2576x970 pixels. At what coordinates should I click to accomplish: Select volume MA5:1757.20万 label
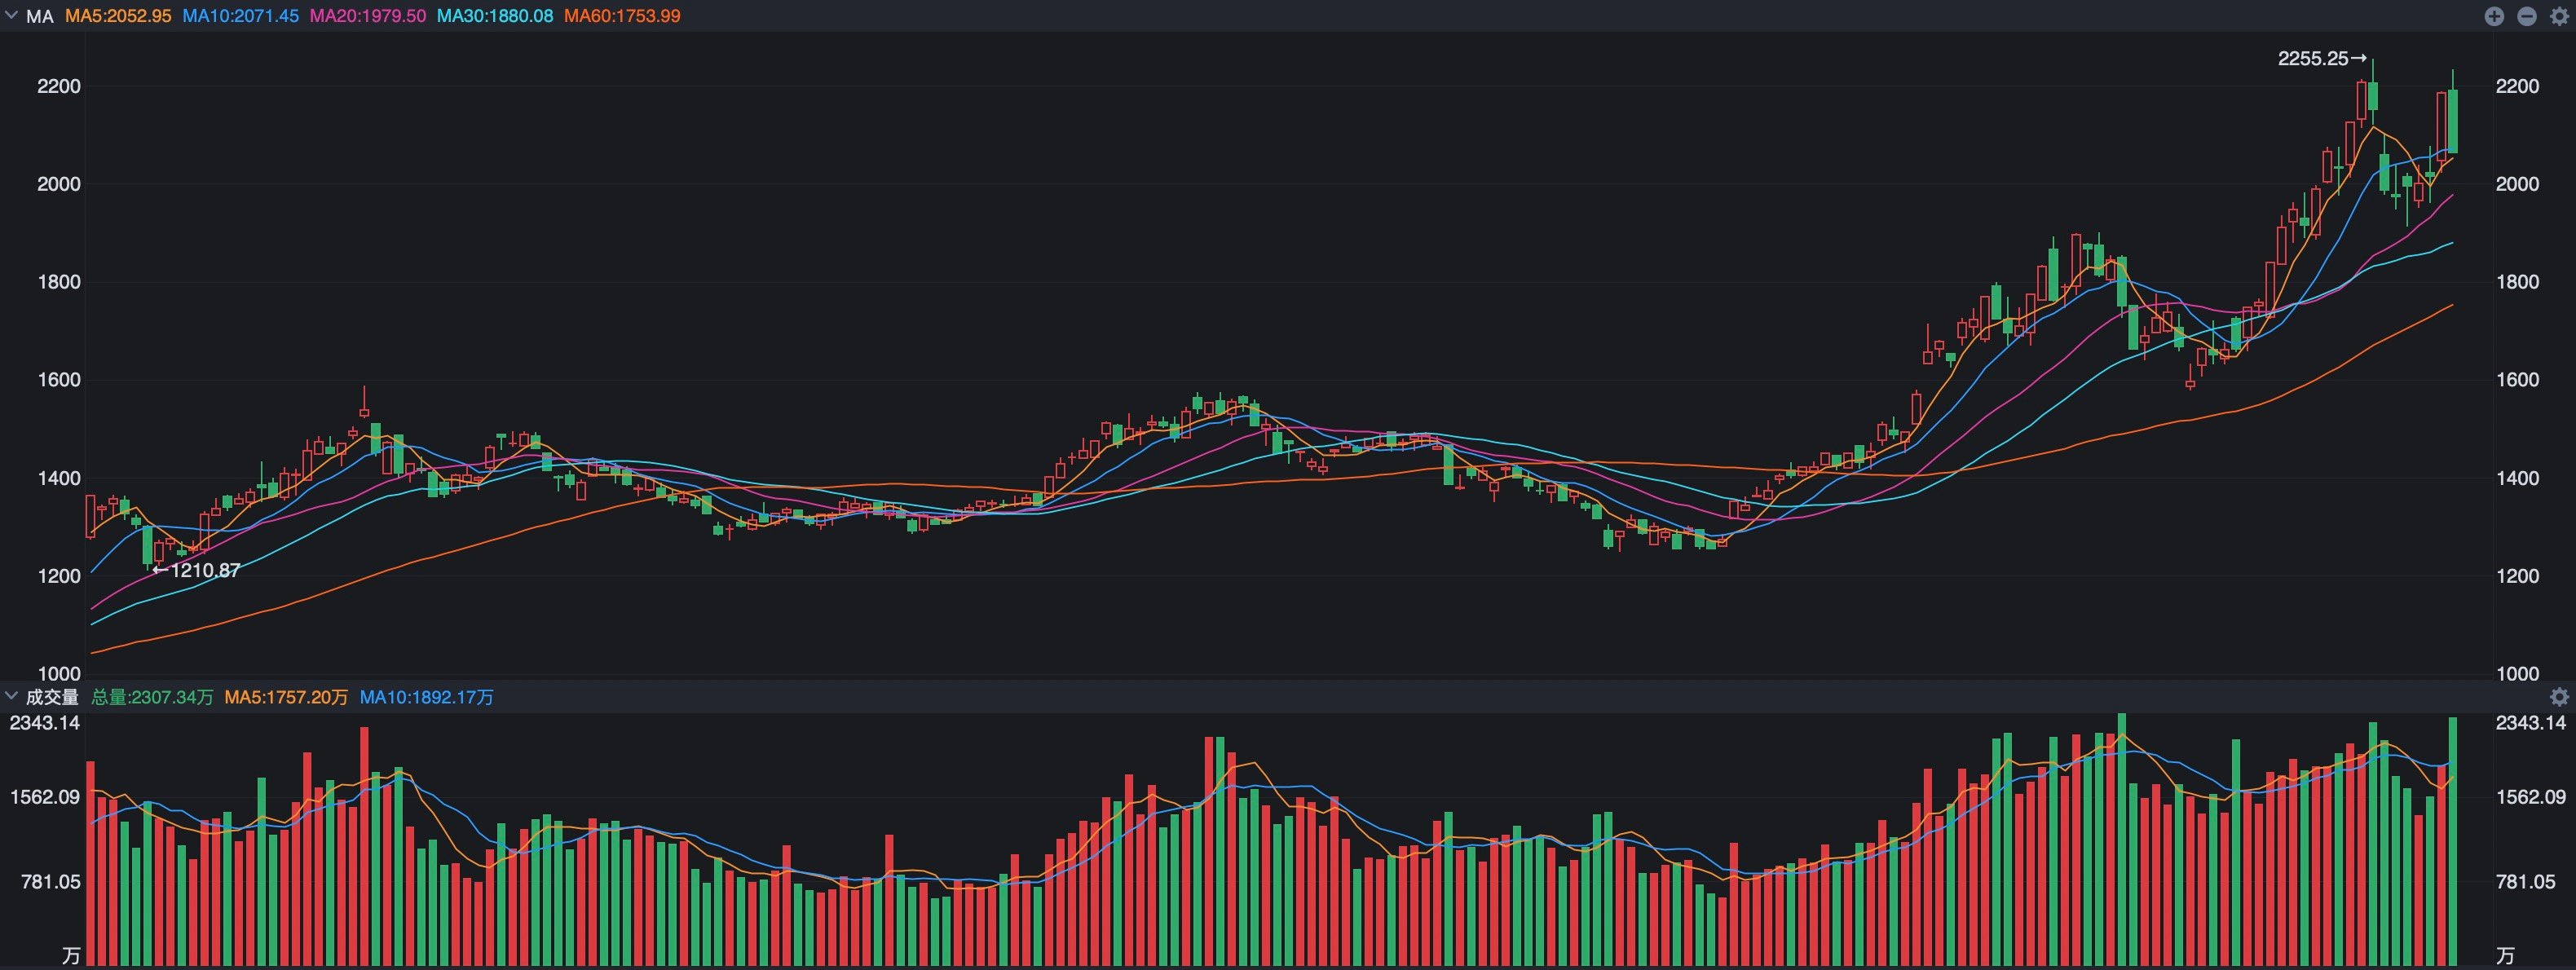(286, 697)
